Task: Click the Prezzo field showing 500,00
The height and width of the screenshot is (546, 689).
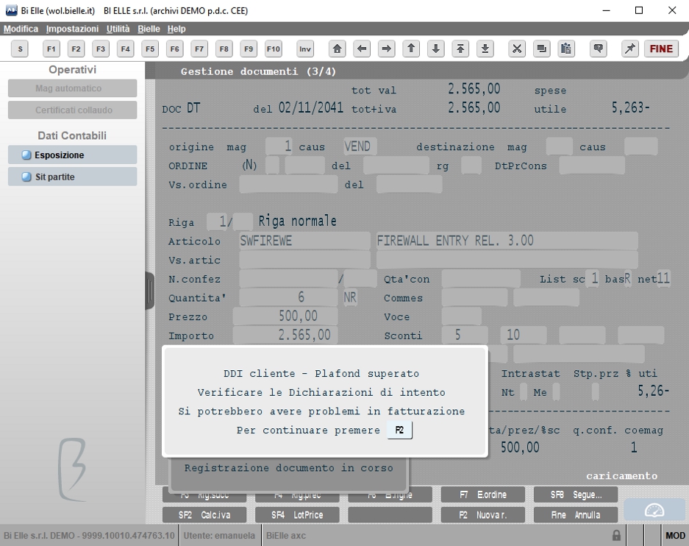Action: [285, 316]
